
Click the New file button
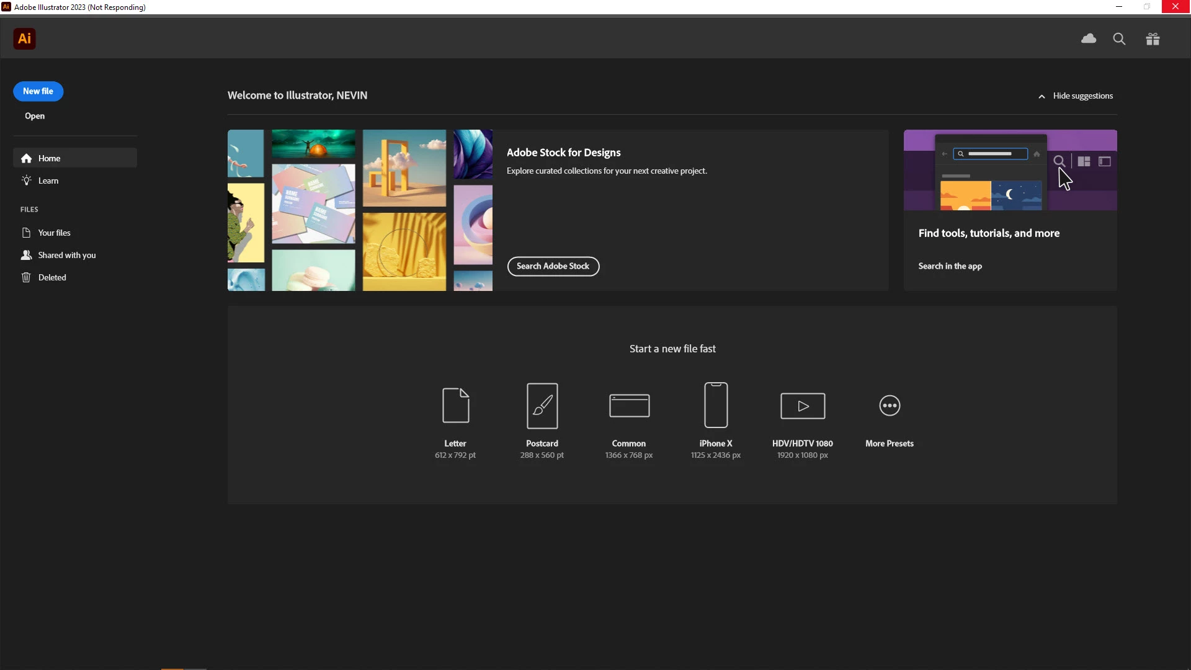coord(38,91)
